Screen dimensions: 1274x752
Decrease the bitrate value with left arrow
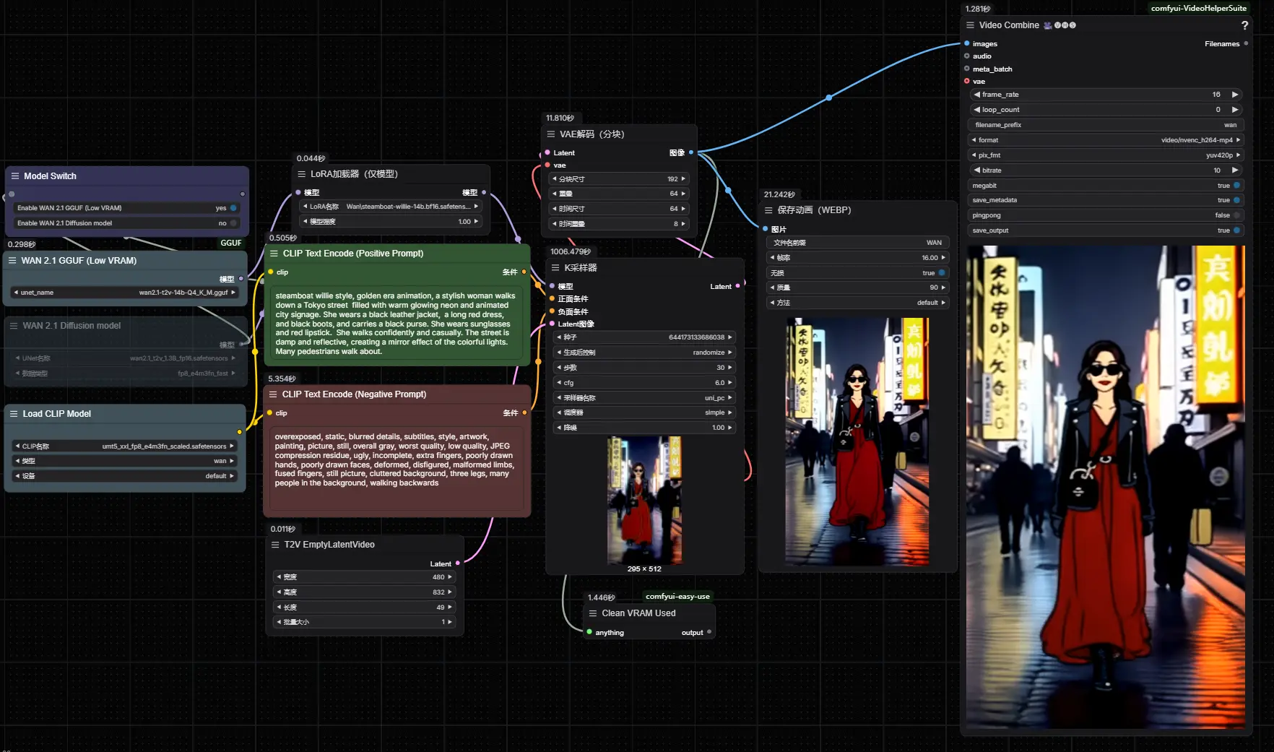pyautogui.click(x=977, y=170)
